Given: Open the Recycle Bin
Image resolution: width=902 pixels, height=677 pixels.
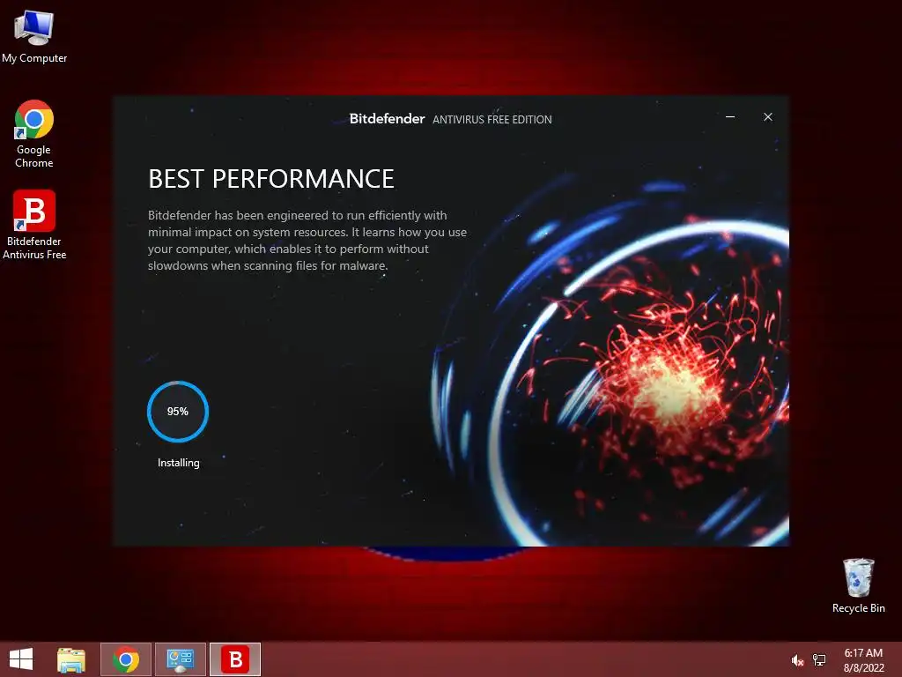Looking at the screenshot, I should click(x=858, y=585).
